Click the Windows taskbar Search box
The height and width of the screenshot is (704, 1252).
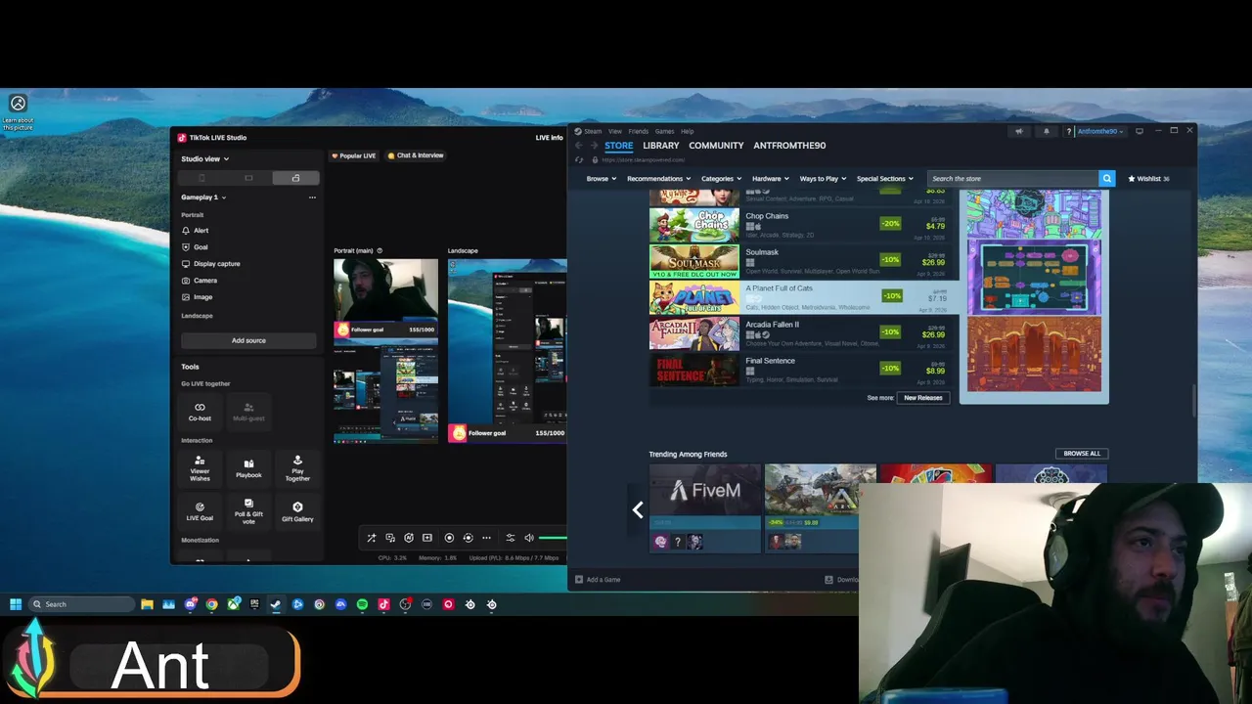click(x=82, y=604)
